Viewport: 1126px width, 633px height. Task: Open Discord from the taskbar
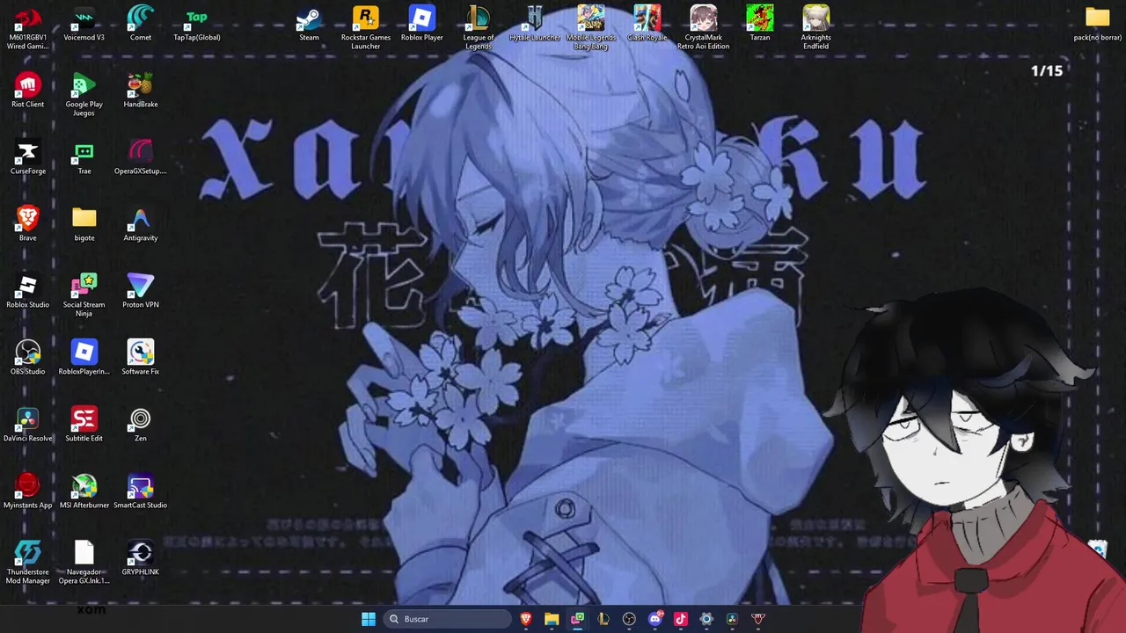tap(654, 619)
